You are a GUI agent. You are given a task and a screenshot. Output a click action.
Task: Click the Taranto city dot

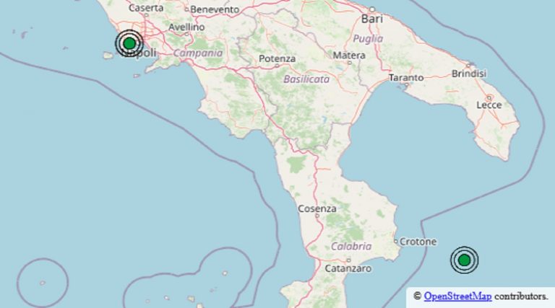click(407, 85)
